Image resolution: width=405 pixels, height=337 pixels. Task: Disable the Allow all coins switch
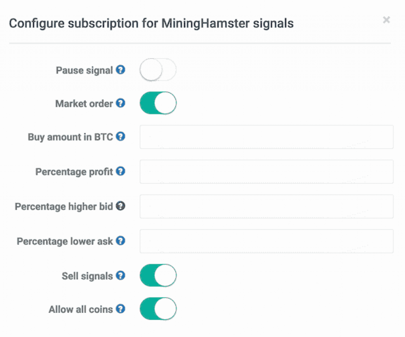coord(158,309)
